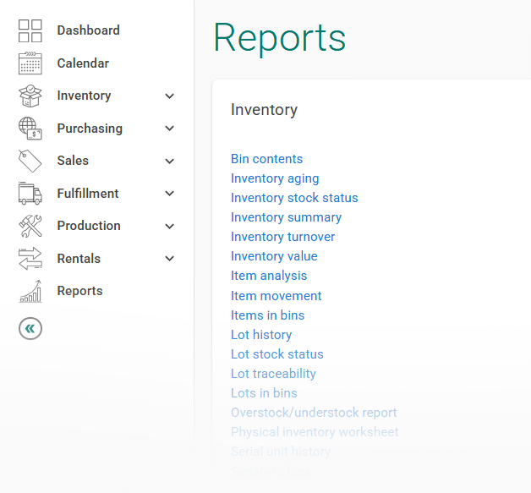Expand the Rentals menu chevron
Viewport: 531px width, 493px height.
169,259
